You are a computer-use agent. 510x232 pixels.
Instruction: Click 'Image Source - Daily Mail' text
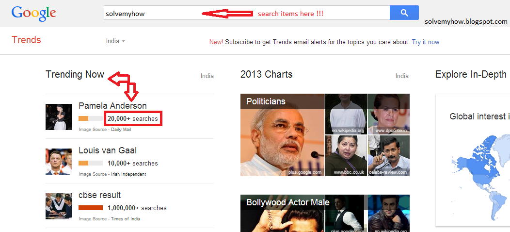(x=105, y=130)
